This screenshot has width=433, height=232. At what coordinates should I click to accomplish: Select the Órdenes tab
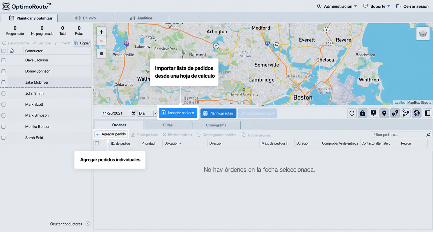click(x=119, y=125)
